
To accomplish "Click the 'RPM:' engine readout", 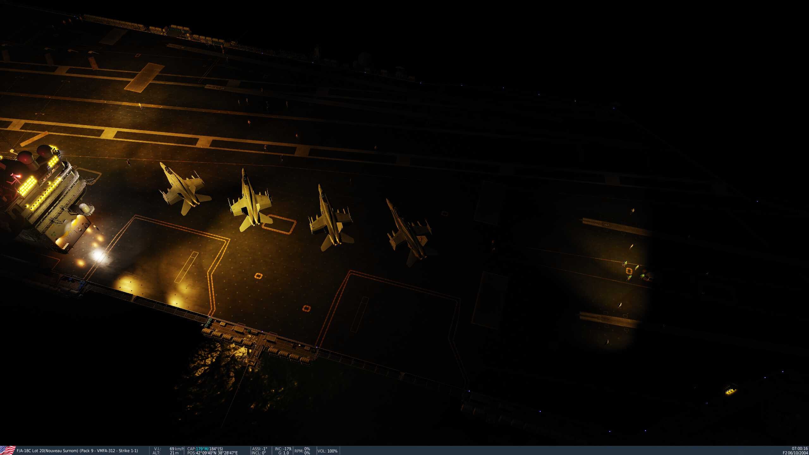I will pos(302,451).
